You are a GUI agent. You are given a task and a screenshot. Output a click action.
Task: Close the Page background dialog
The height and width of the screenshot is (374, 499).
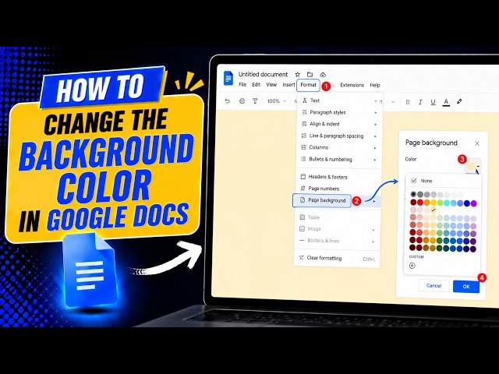pyautogui.click(x=477, y=143)
